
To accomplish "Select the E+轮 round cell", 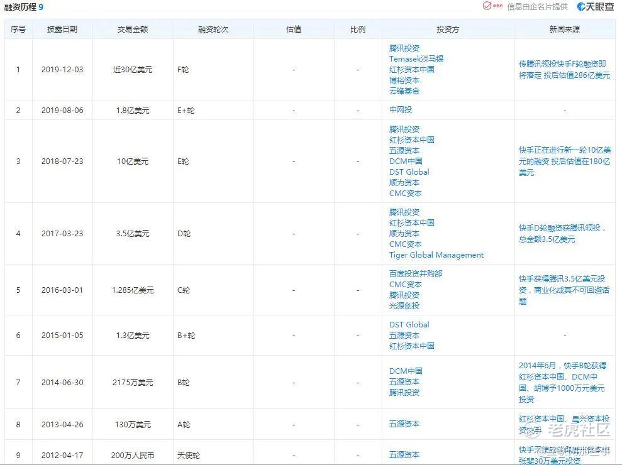I will click(186, 110).
